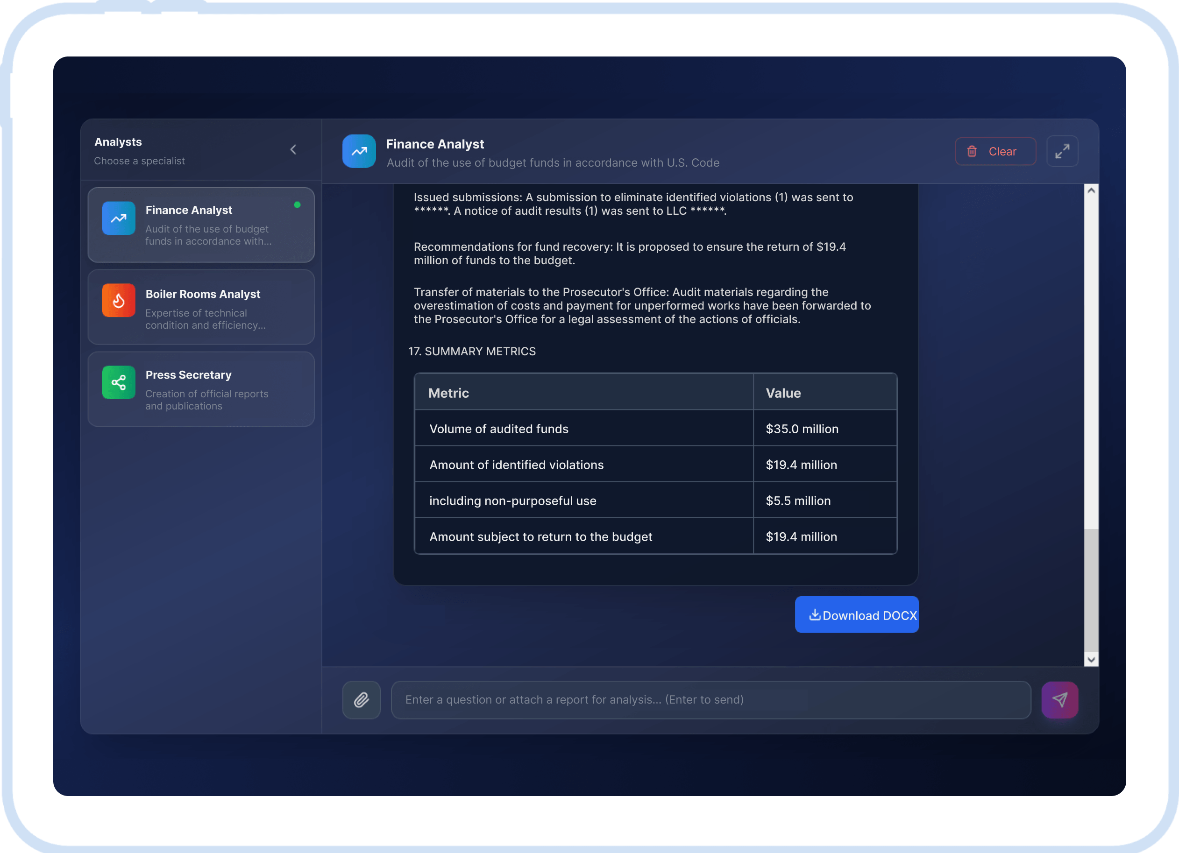The width and height of the screenshot is (1179, 853).
Task: Attach a file with the paperclip icon
Action: [x=361, y=700]
